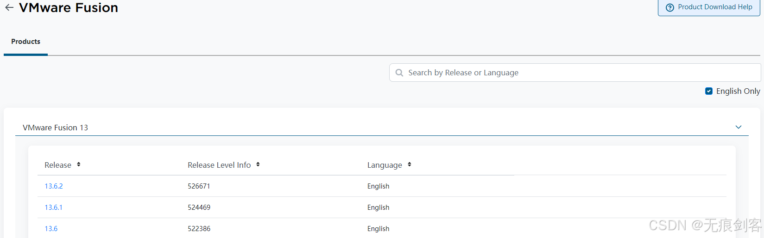Select build number 522386
Screen dimensions: 764x238
tap(199, 229)
